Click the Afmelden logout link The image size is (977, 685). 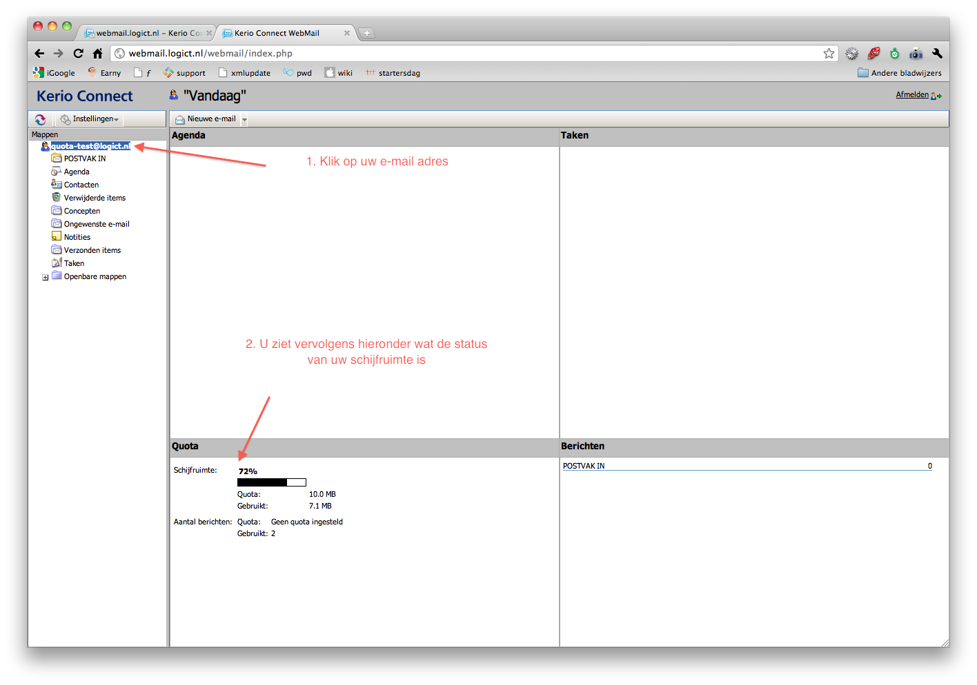[912, 95]
